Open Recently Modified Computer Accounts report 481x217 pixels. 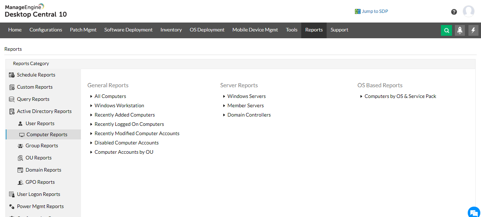click(137, 134)
